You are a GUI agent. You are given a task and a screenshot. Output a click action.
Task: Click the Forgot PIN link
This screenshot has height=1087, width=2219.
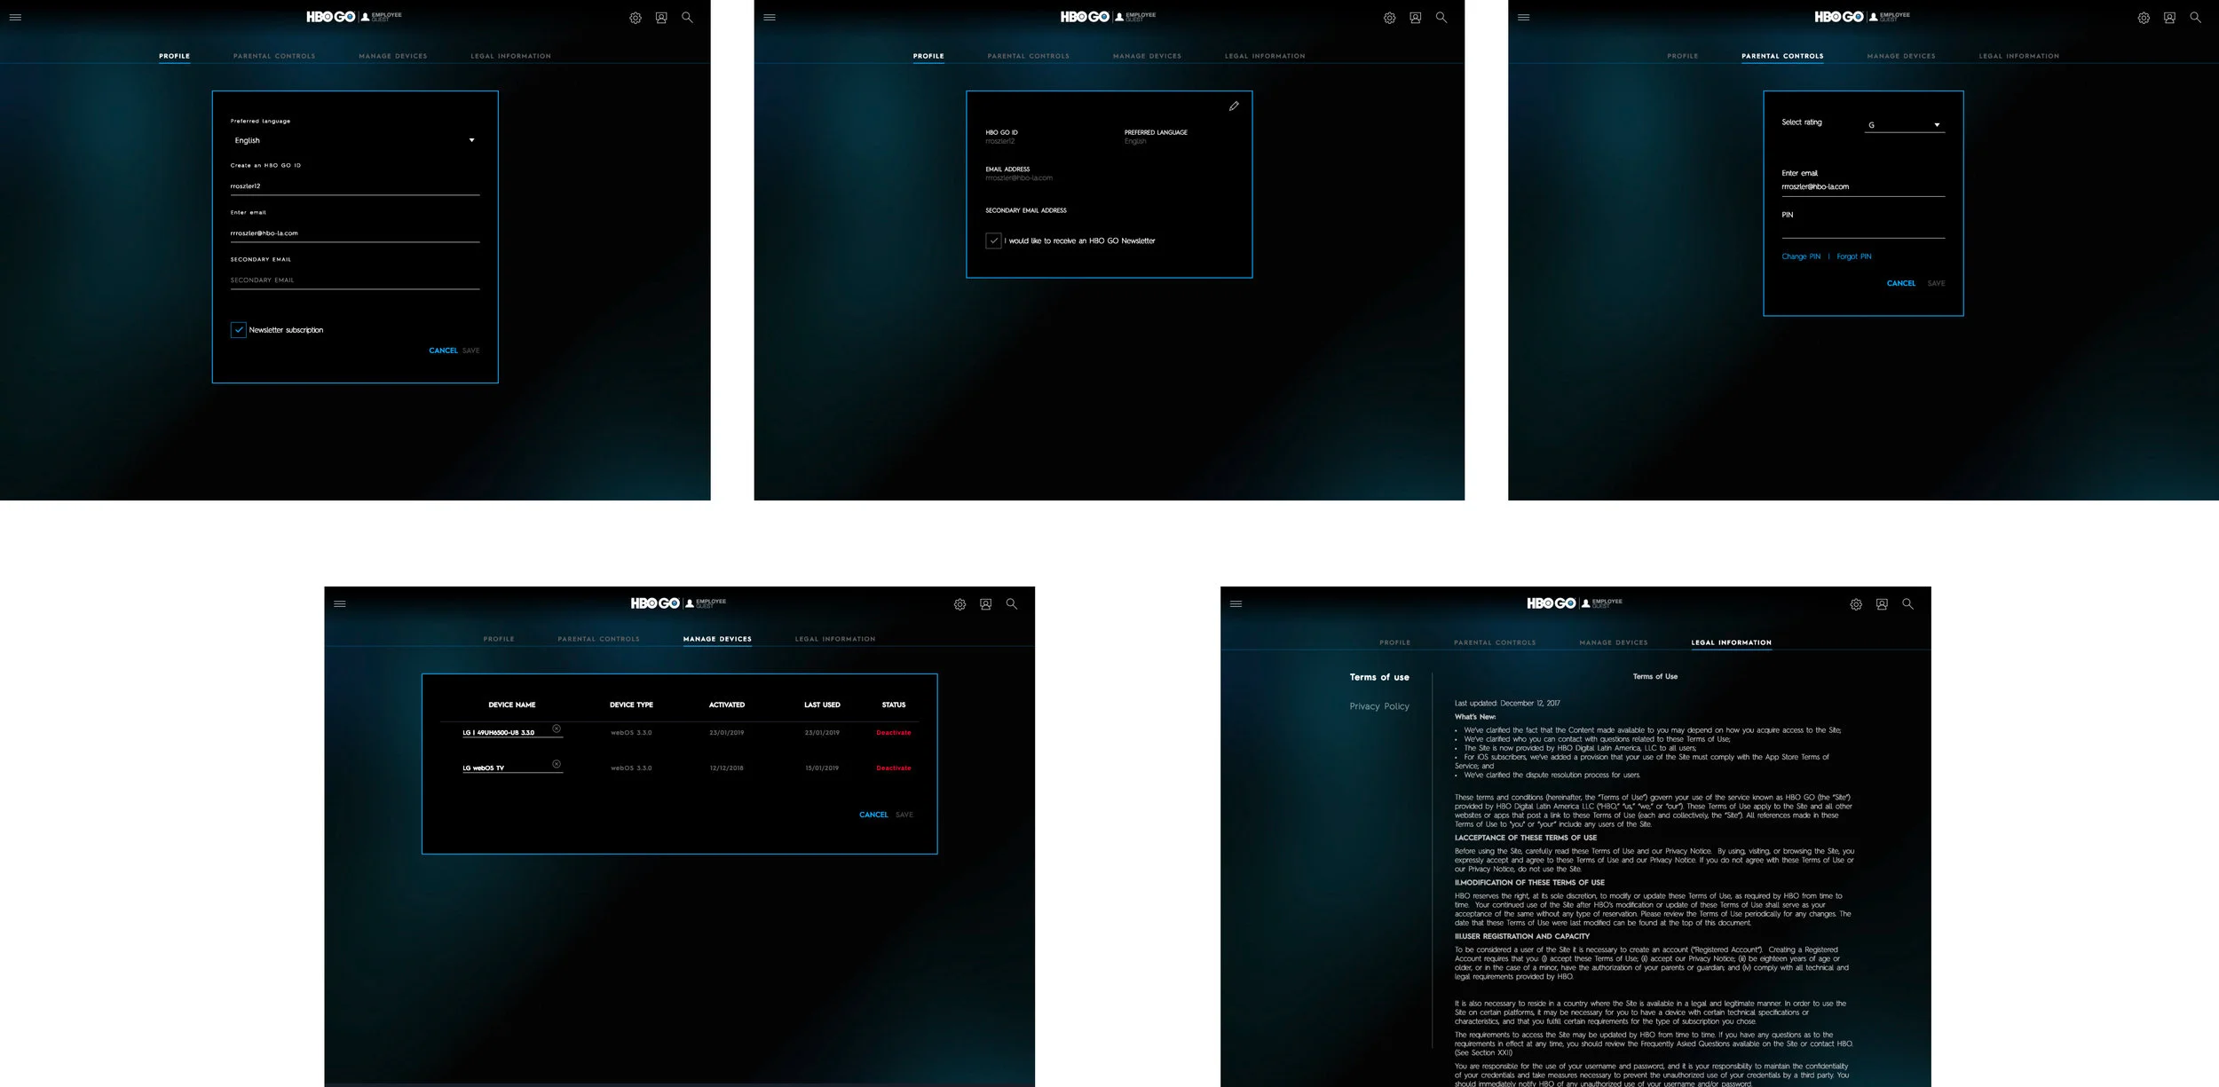click(1853, 256)
